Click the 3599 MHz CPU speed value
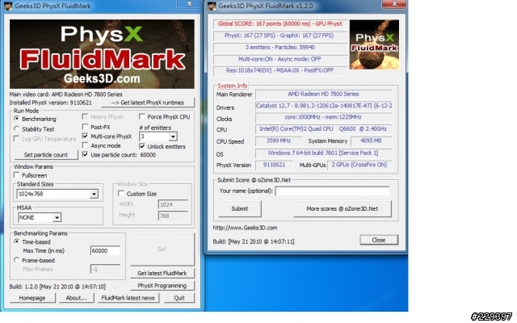This screenshot has width=517, height=323. (279, 141)
